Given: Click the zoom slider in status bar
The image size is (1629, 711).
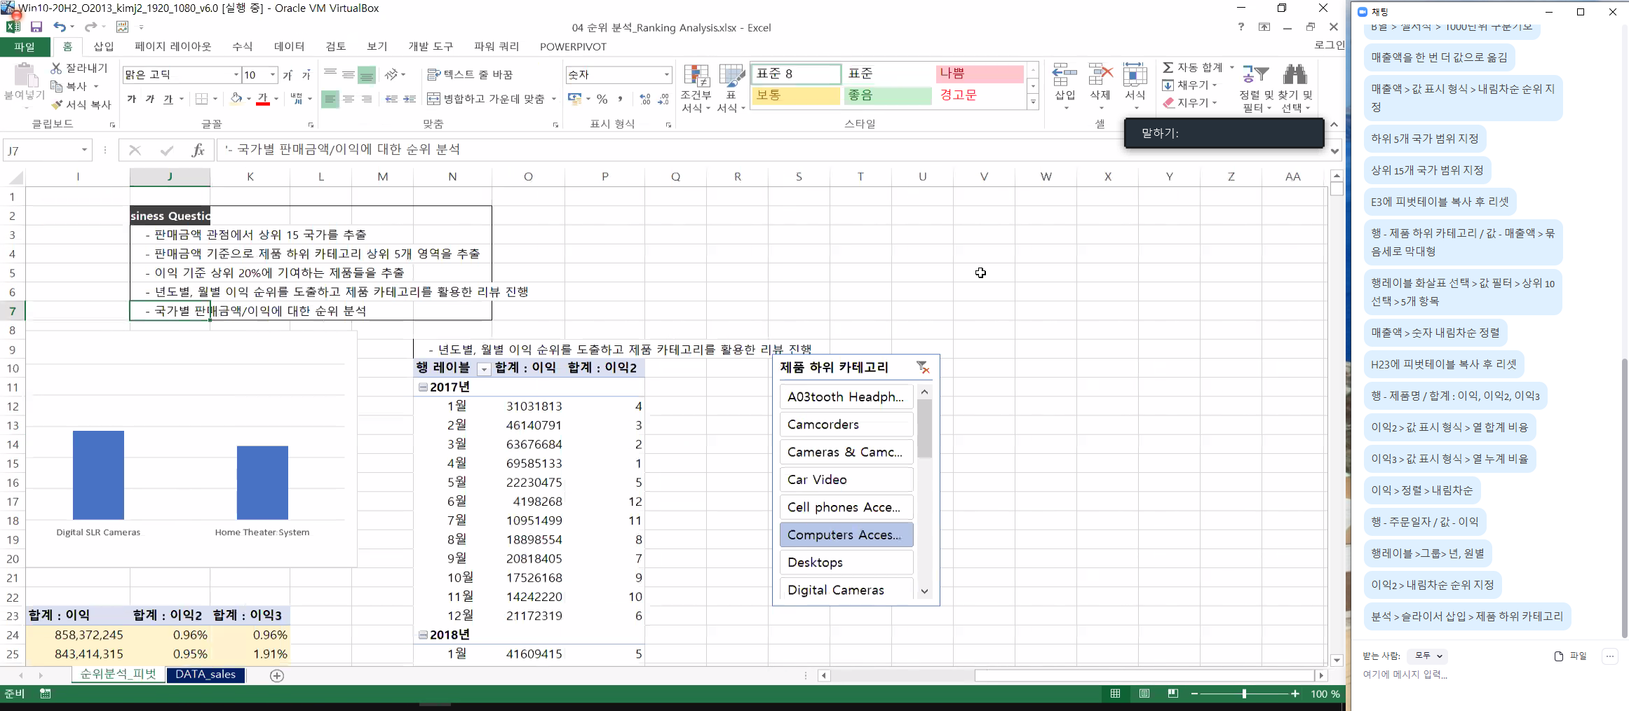Looking at the screenshot, I should click(1244, 693).
